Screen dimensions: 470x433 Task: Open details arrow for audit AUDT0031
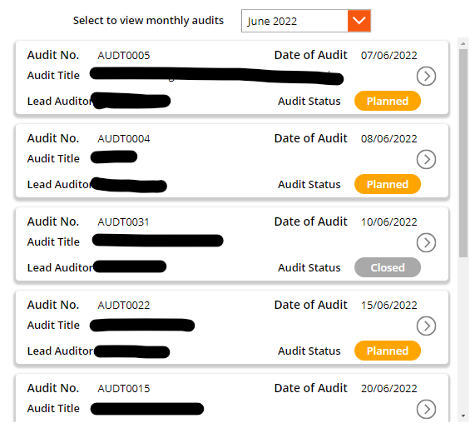click(x=426, y=242)
